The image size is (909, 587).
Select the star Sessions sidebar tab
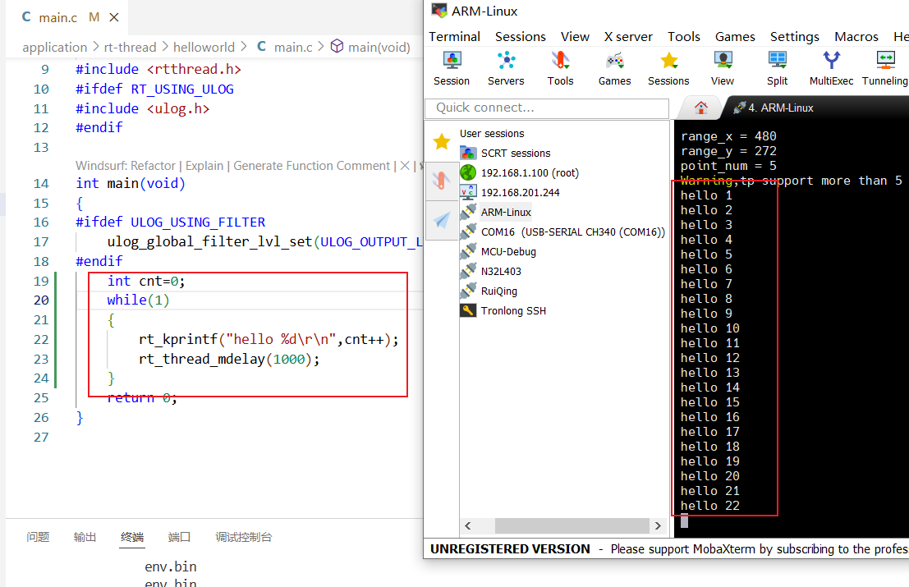click(x=442, y=141)
